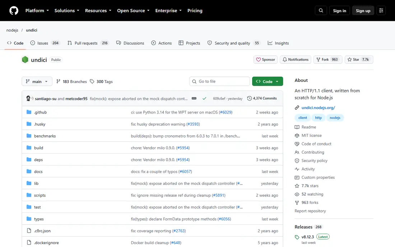Expand the commit message ellipsis button
This screenshot has width=395, height=247.
(194, 98)
